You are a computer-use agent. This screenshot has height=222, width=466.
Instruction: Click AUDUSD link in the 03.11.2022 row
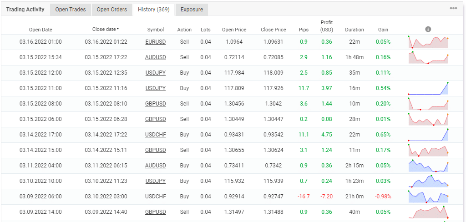point(156,166)
